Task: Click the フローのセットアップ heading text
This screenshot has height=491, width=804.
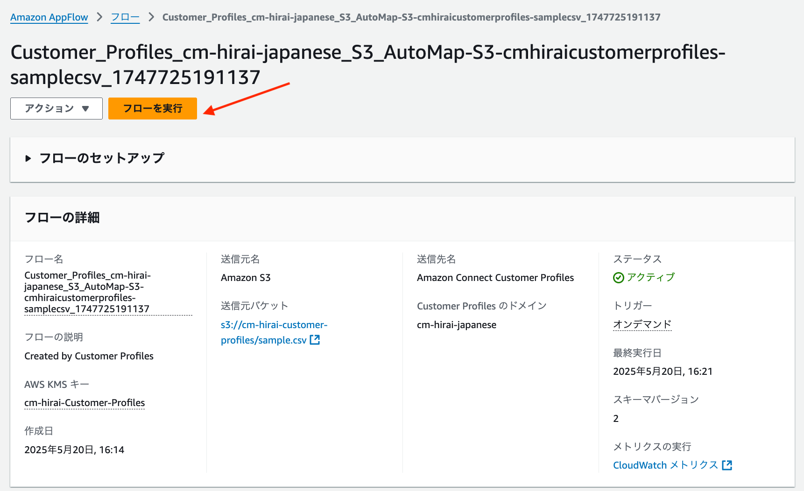Action: [102, 158]
